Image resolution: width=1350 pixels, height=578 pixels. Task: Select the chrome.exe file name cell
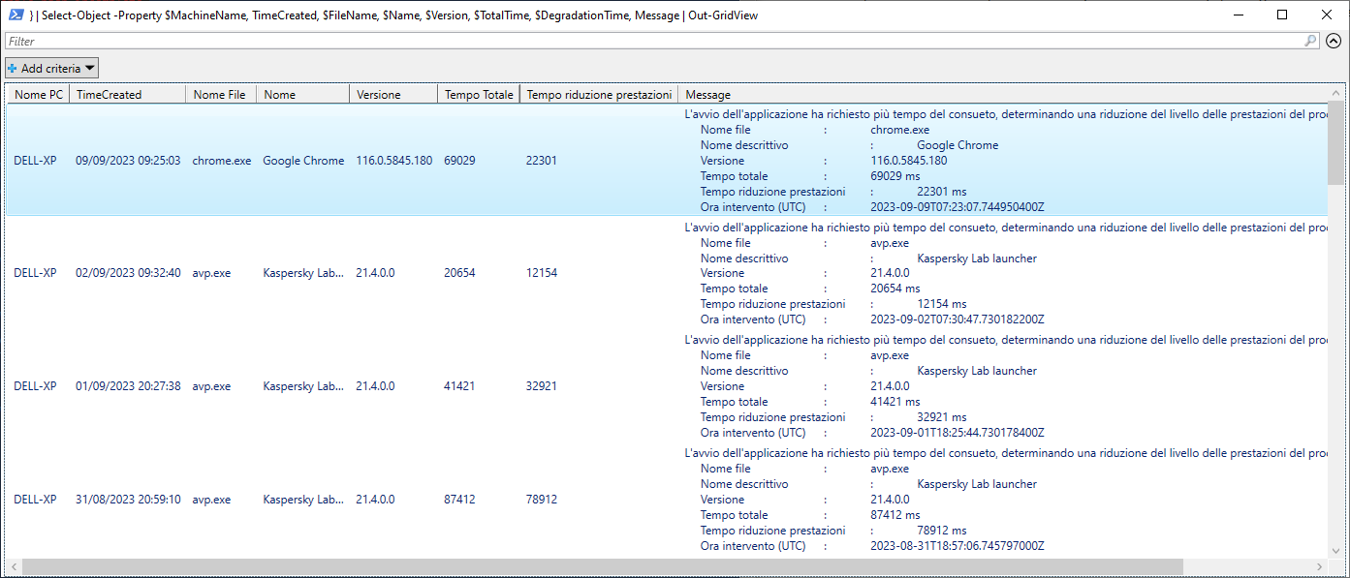tap(221, 161)
